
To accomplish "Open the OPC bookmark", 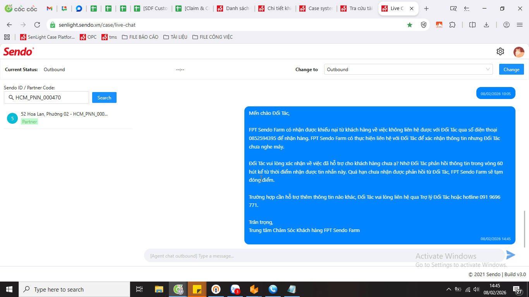I will (88, 37).
